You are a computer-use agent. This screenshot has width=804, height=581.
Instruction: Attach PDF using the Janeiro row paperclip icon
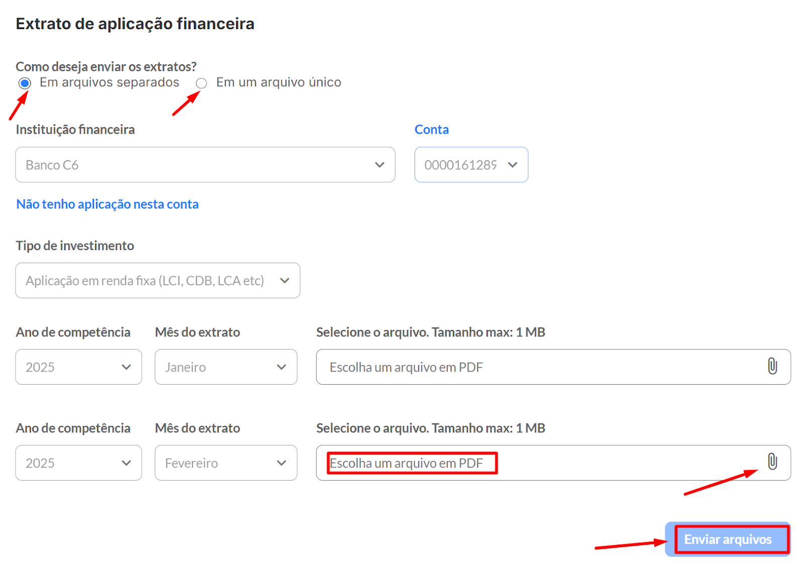tap(772, 367)
